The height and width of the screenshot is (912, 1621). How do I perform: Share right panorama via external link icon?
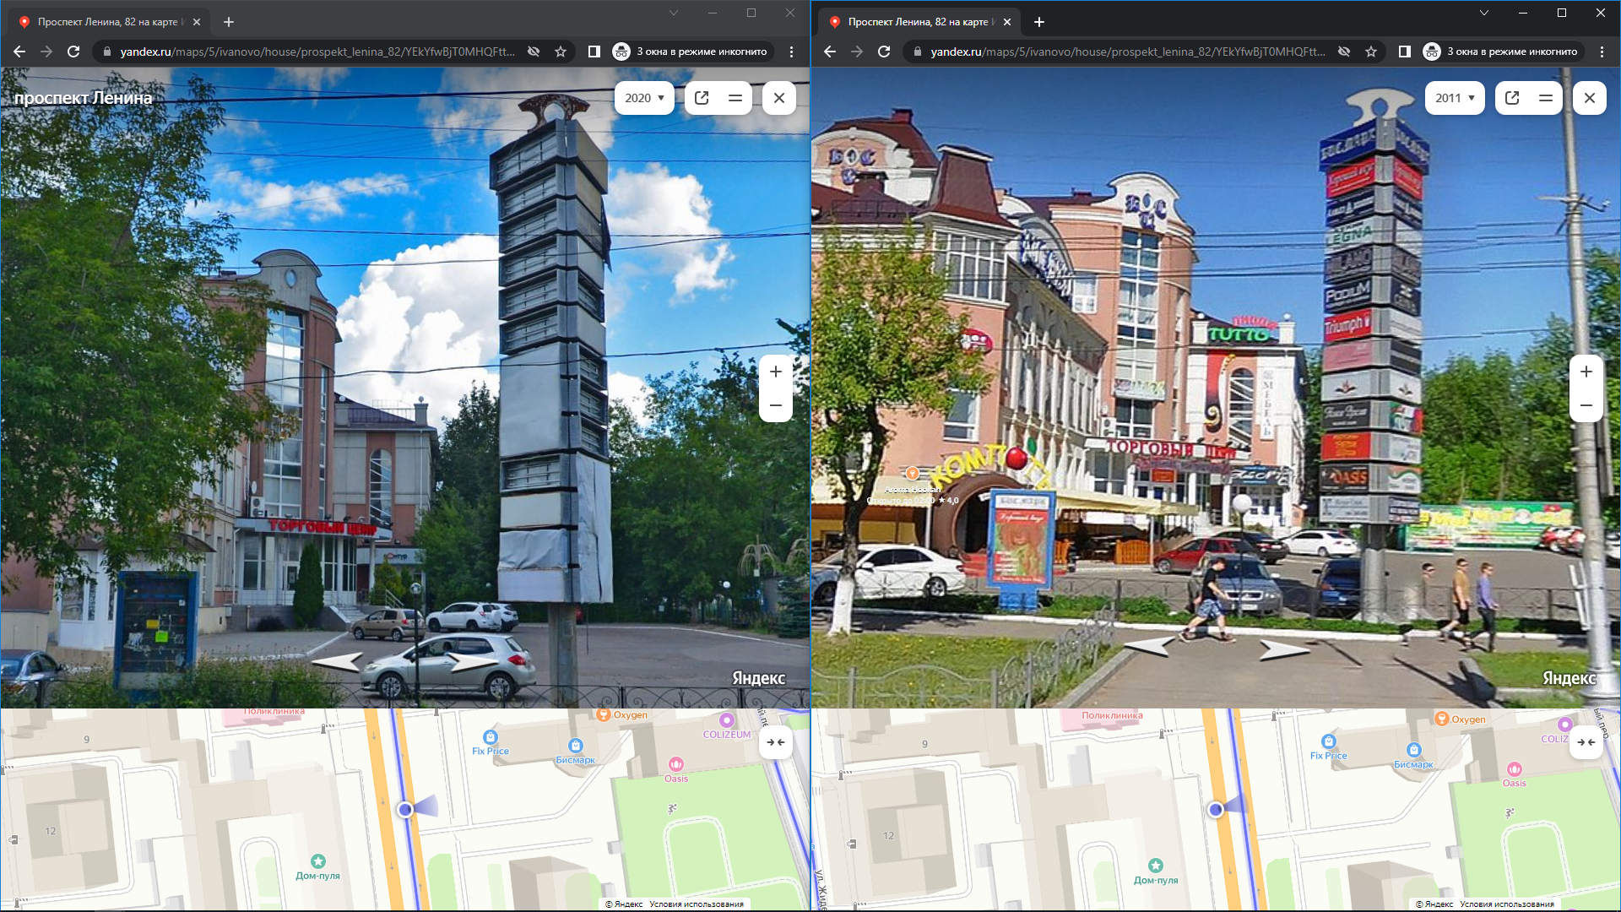1512,98
